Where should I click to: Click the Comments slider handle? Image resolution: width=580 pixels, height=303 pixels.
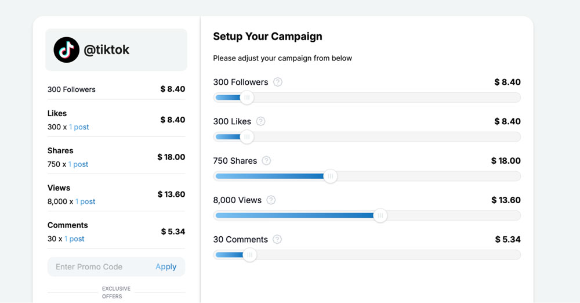point(249,255)
